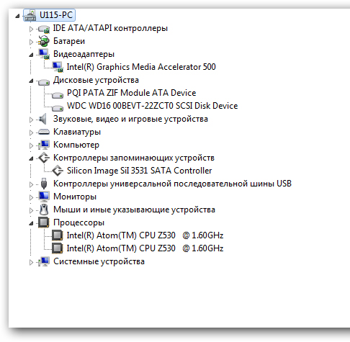Select Intel(R) Graphics Media Accelerator 500

pyautogui.click(x=141, y=67)
